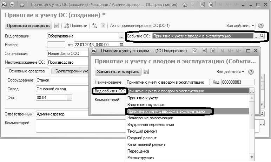This screenshot has height=162, width=271.
Task: Click 'Оборудование' field with 'Станок'
Action: coord(62,80)
